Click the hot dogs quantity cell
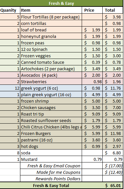Screen dimensions: 124x189 point(10,146)
